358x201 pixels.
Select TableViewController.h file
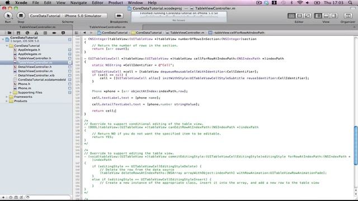point(35,58)
